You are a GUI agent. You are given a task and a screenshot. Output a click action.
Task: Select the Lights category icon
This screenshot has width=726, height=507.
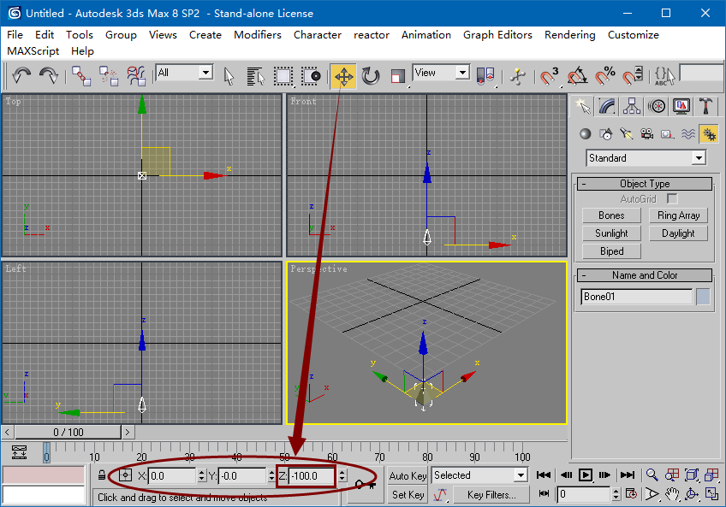627,134
